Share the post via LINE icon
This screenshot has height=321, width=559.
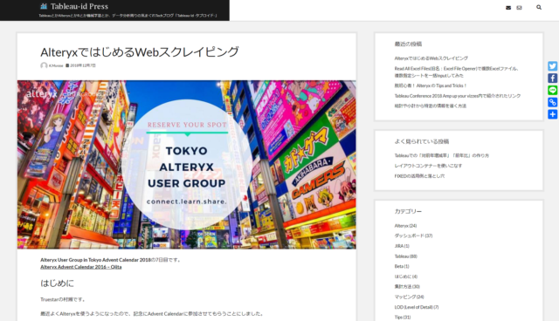(553, 91)
